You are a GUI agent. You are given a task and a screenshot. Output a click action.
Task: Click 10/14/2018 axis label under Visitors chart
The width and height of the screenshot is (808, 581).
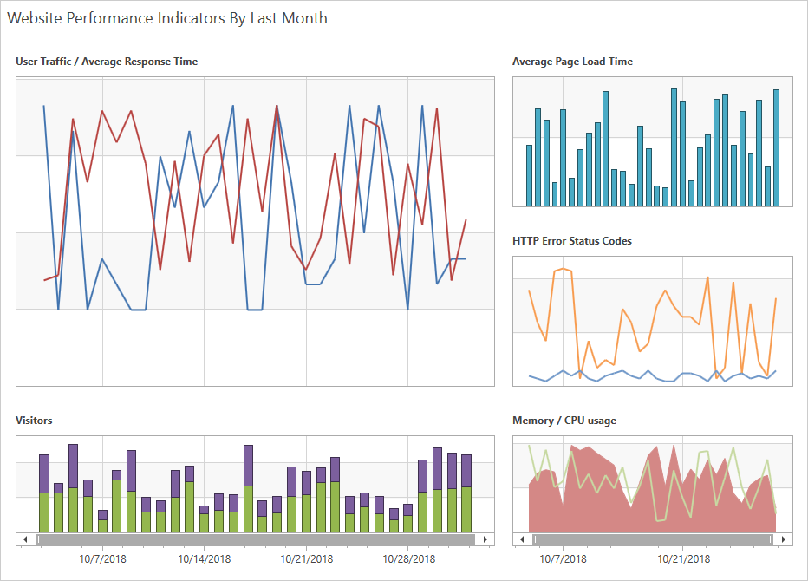tap(205, 558)
